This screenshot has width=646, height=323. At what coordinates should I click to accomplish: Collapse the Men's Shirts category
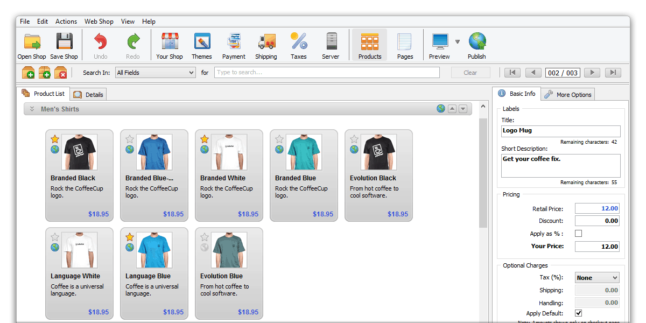coord(32,109)
